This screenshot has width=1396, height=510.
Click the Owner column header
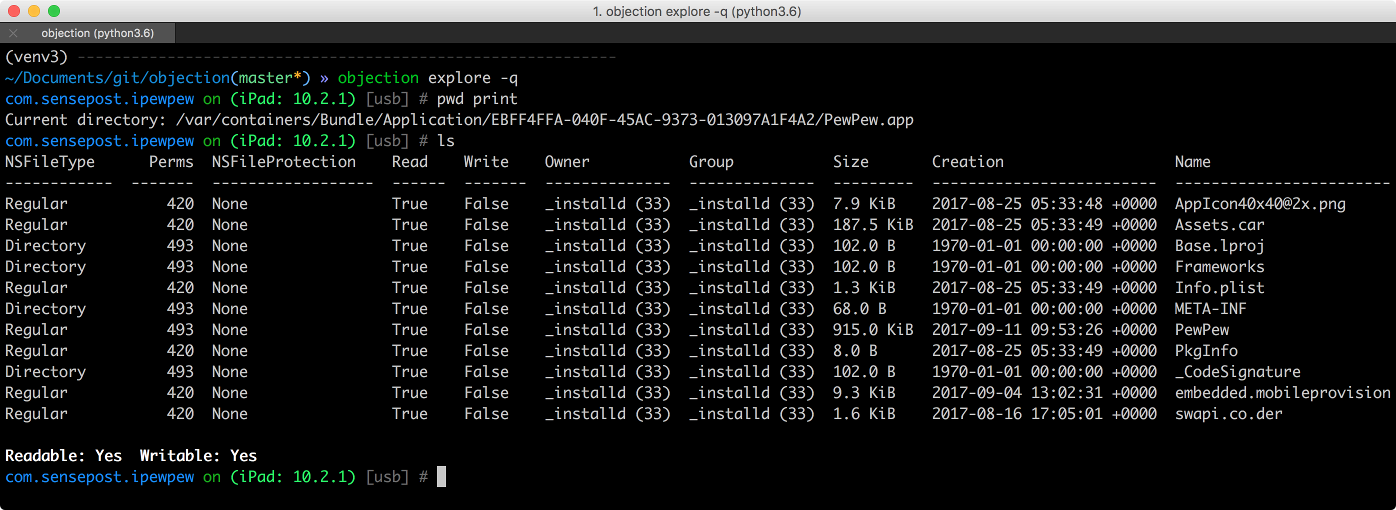coord(567,162)
